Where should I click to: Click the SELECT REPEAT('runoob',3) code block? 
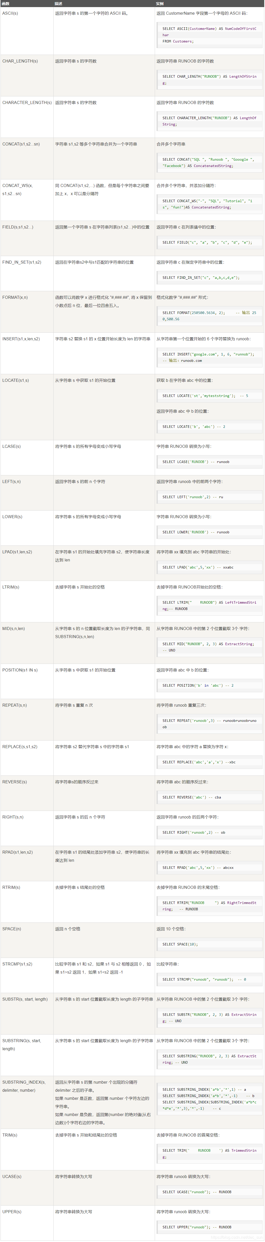tap(210, 724)
